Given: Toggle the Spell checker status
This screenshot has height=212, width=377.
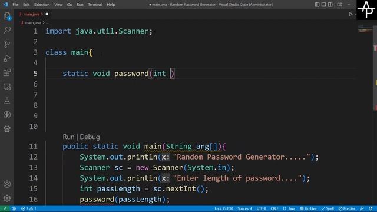Looking at the screenshot, I should click(328, 208).
